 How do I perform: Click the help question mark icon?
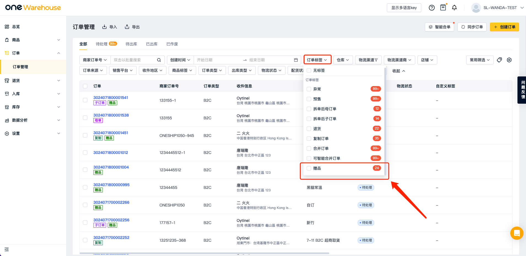432,8
